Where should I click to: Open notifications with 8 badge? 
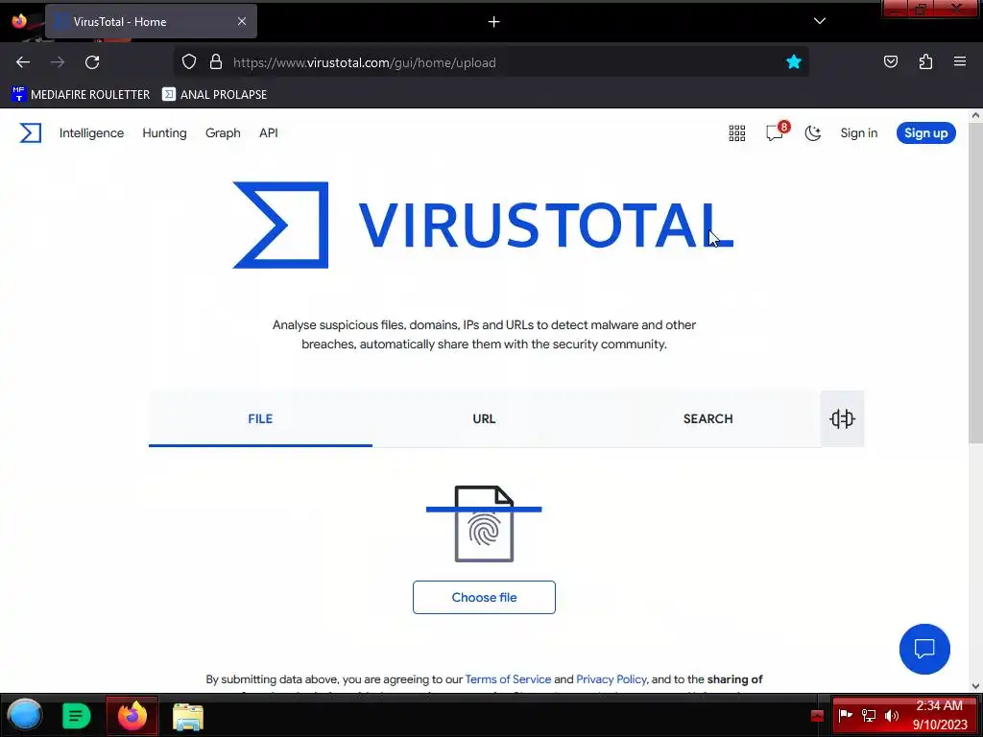(776, 131)
